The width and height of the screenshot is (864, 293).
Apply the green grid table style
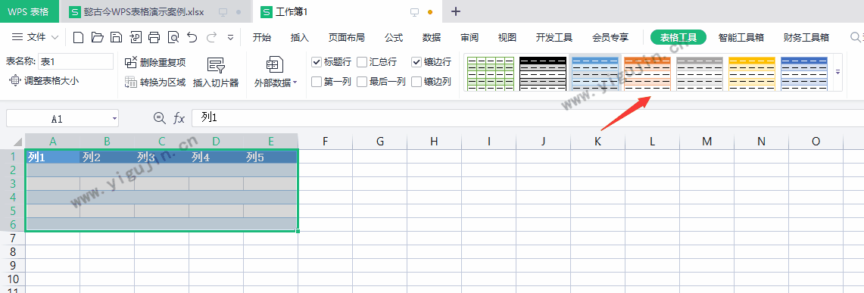491,73
